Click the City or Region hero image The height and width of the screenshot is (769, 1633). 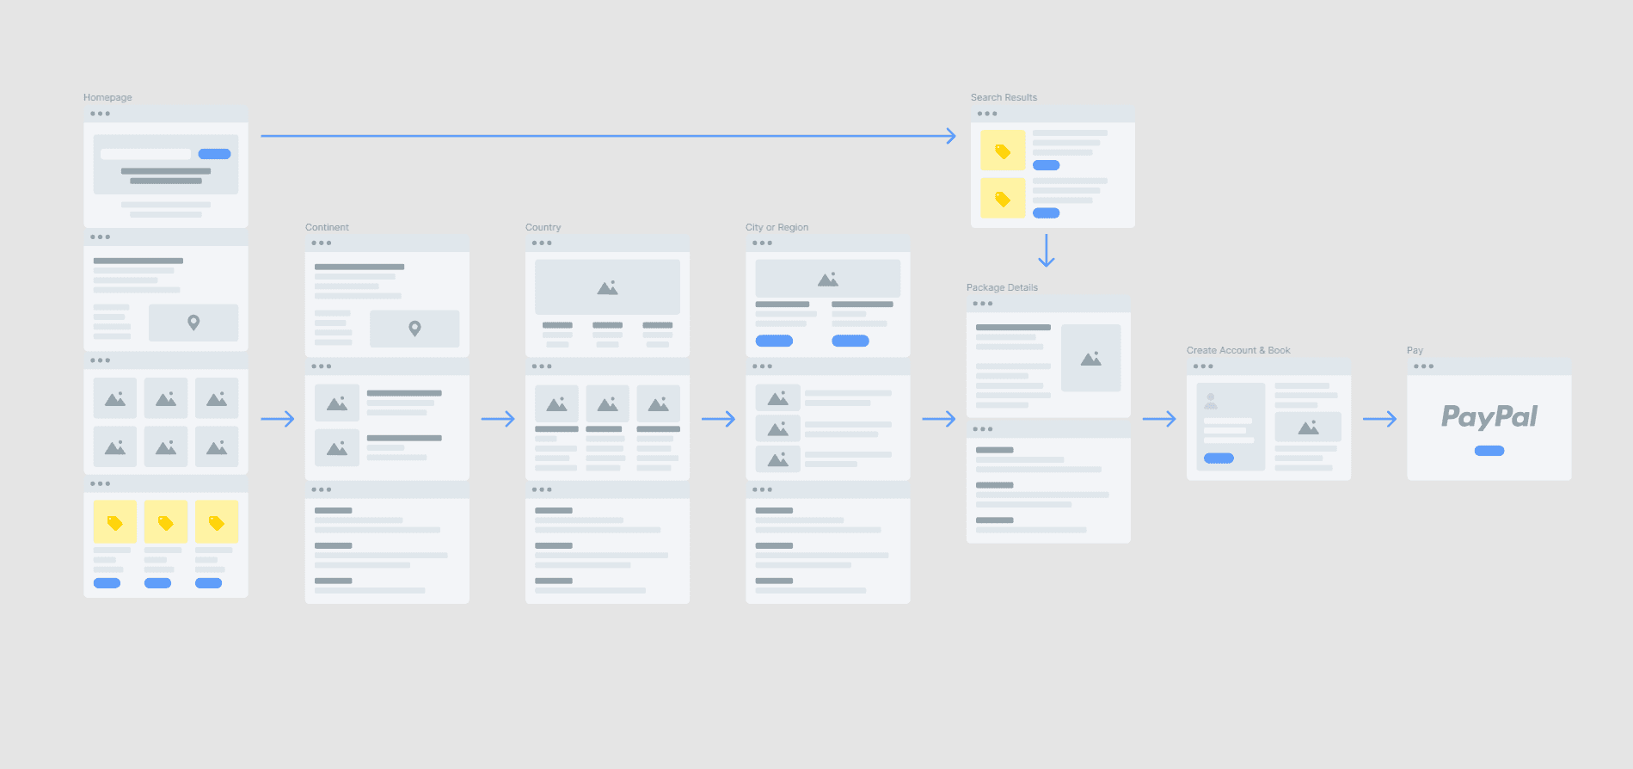pyautogui.click(x=827, y=279)
